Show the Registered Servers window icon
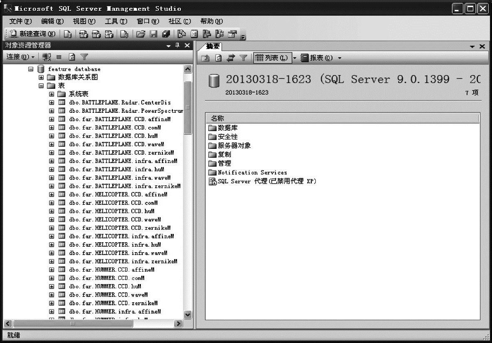The width and height of the screenshot is (492, 343). tap(182, 34)
